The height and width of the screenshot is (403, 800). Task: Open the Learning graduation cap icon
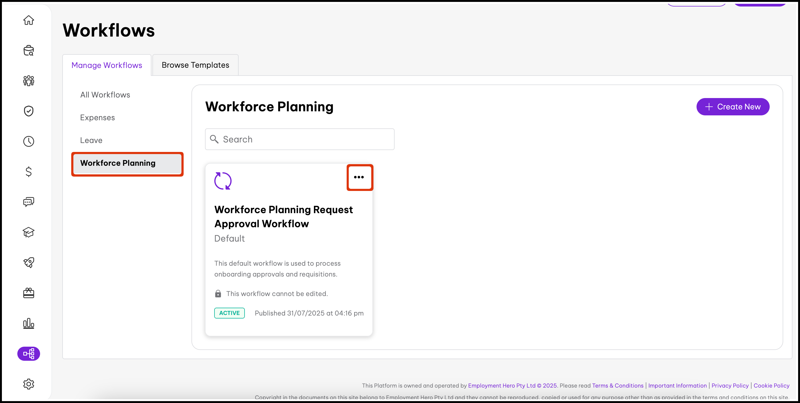tap(29, 232)
